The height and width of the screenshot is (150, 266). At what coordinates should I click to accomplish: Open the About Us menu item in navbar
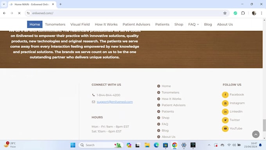[225, 24]
